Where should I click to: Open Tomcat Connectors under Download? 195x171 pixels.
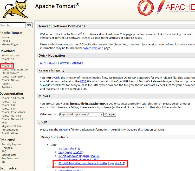click(x=13, y=77)
